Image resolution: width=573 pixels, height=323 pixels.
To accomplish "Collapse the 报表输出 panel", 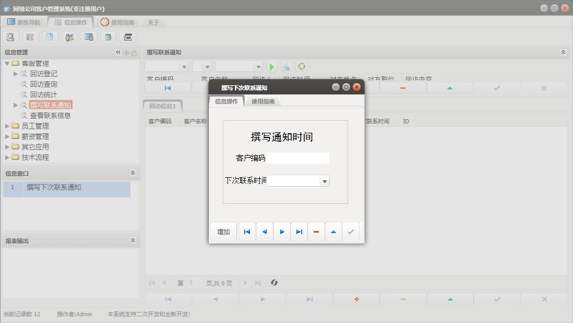I will coord(133,239).
